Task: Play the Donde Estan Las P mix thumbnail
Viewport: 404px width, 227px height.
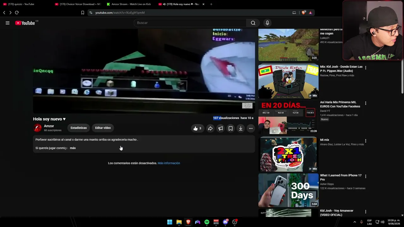Action: click(288, 82)
